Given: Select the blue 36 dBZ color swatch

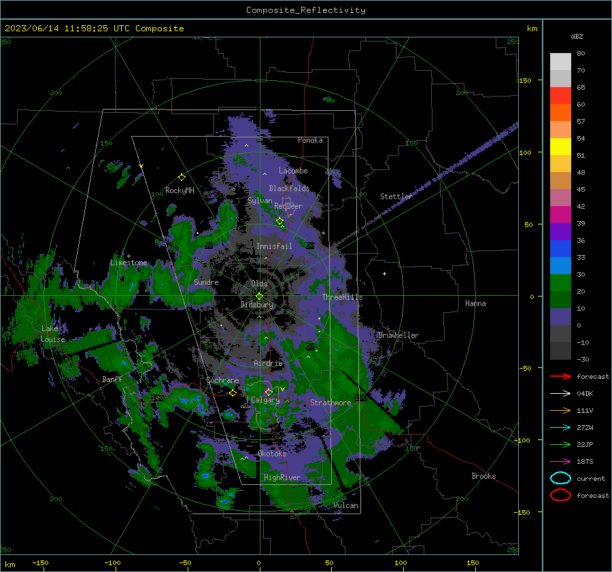Looking at the screenshot, I should 560,248.
